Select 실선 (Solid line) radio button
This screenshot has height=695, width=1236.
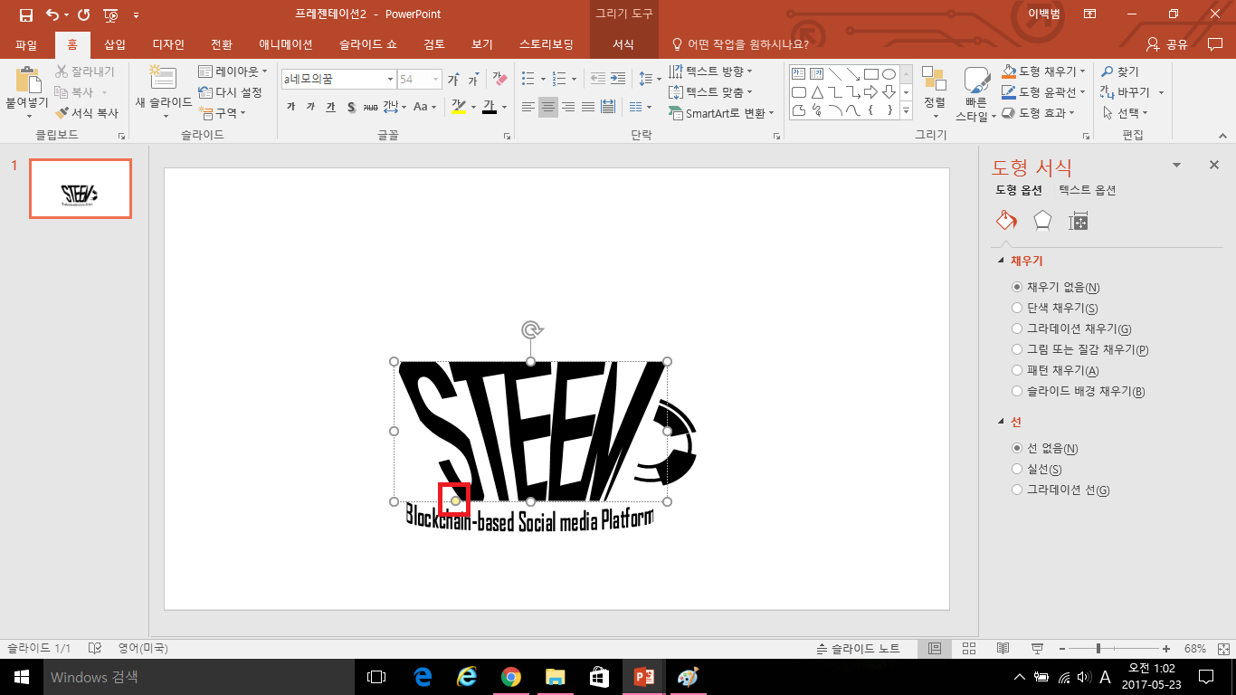1017,469
